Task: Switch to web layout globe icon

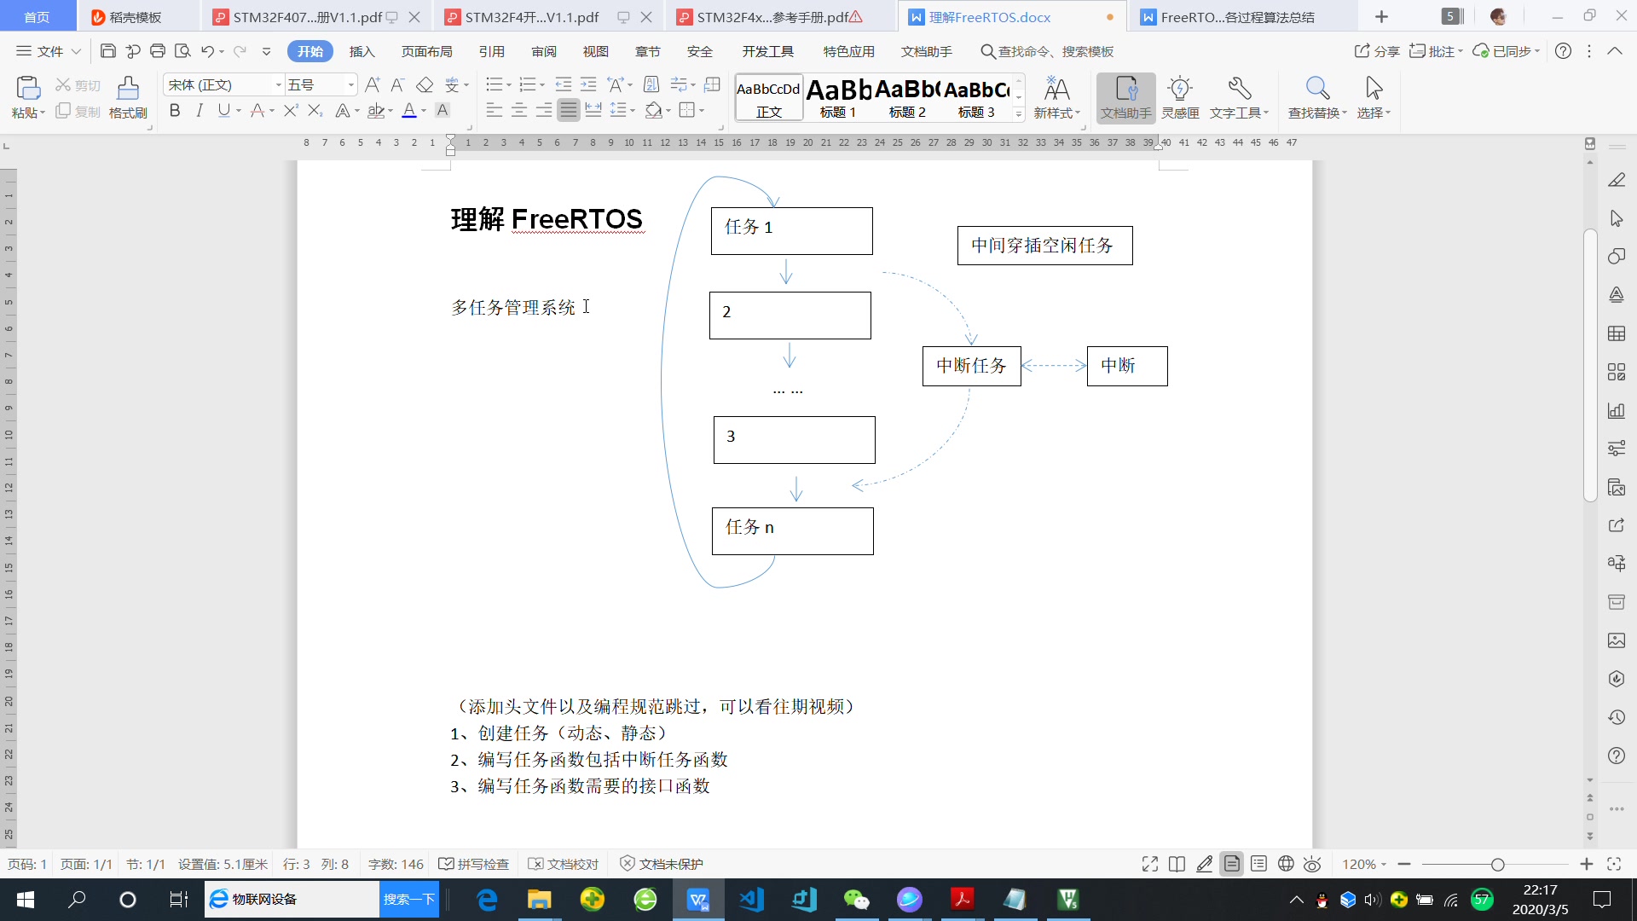Action: [x=1286, y=864]
